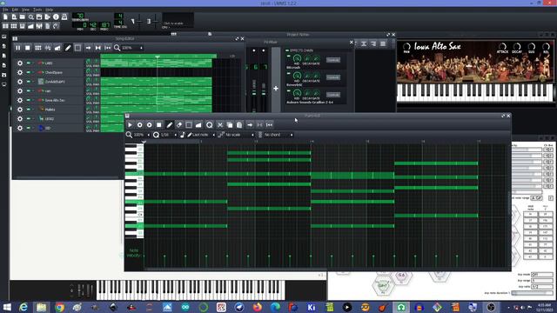The image size is (557, 313).
Task: Show the Automation Editor via main toolbar icon
Action: click(30, 26)
